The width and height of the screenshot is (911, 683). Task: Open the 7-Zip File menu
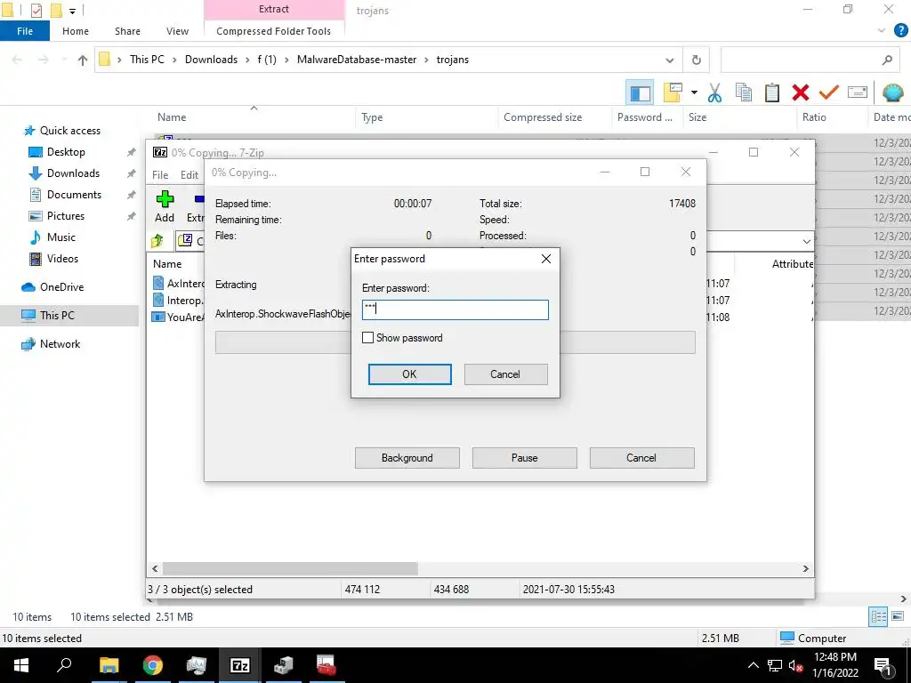(160, 175)
